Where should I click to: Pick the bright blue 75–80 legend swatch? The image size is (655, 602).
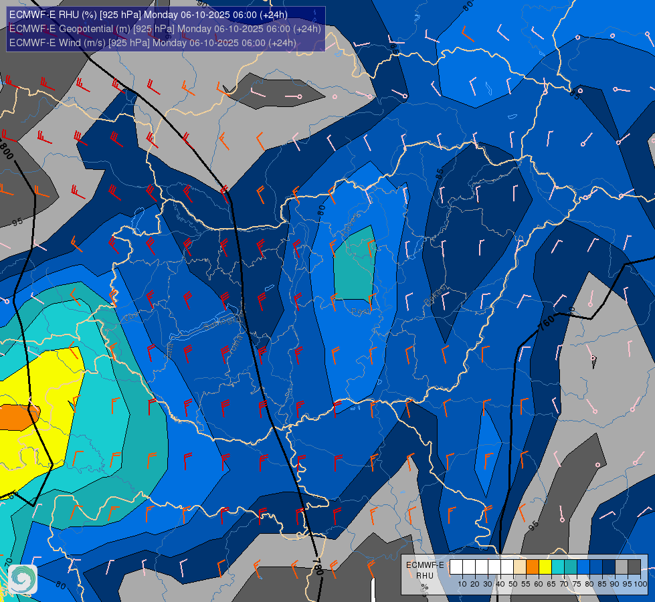(583, 567)
